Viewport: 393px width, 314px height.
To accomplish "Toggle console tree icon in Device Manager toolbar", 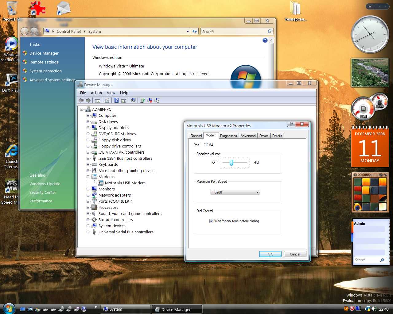I will pyautogui.click(x=98, y=100).
